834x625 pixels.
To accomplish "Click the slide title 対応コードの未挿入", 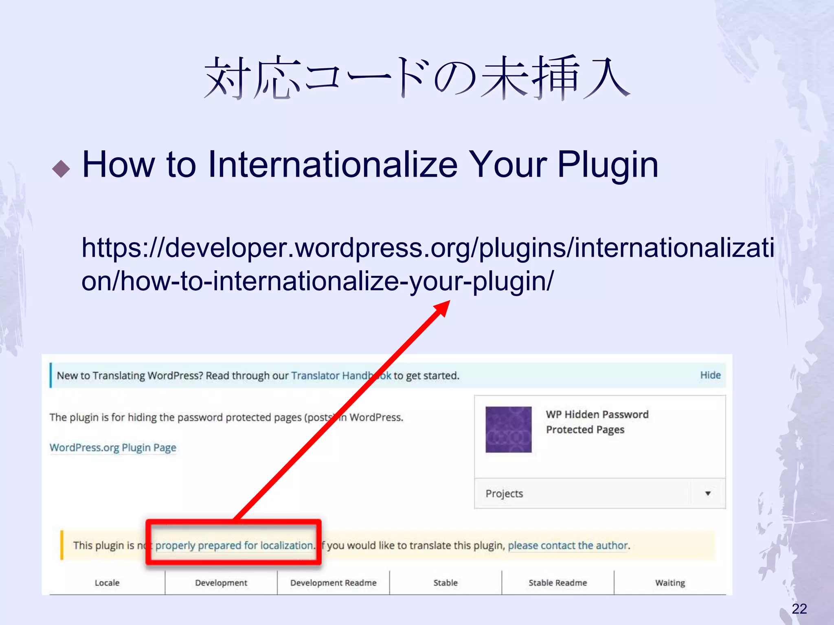I will (x=417, y=77).
